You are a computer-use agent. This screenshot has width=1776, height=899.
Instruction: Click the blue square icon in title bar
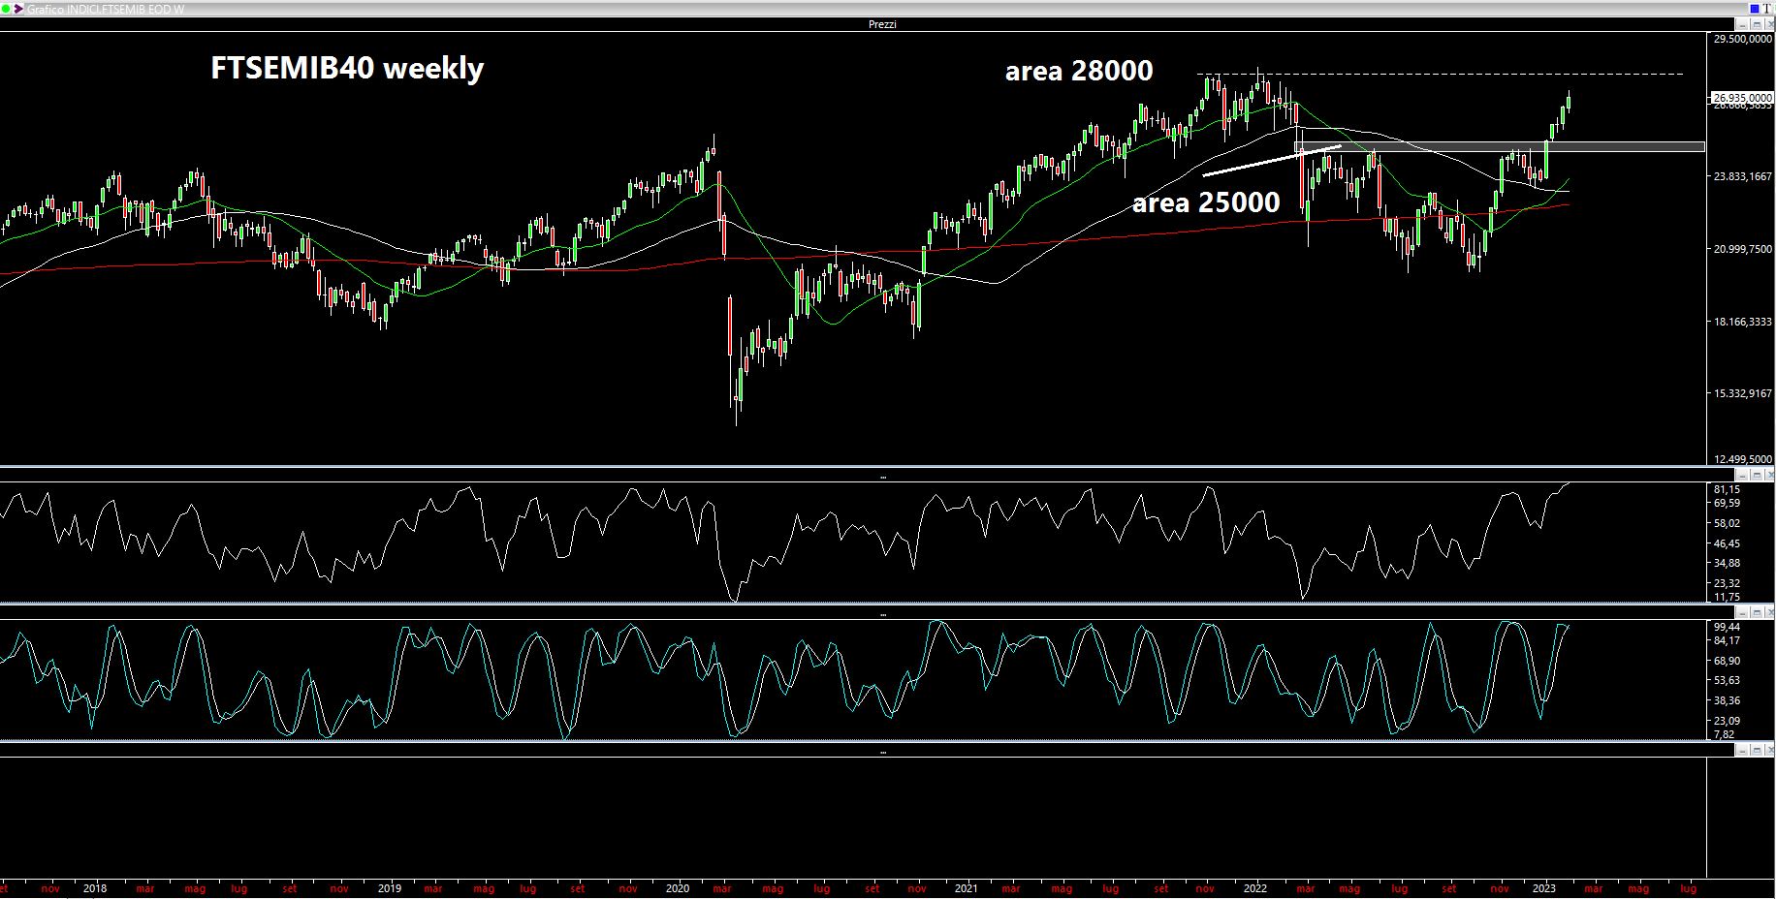tap(1755, 9)
